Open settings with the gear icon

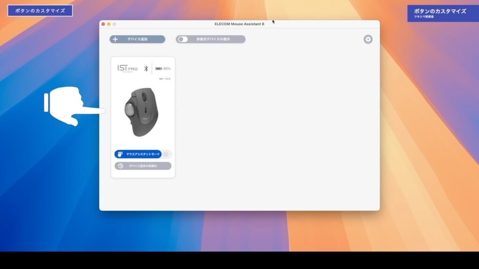[x=368, y=39]
